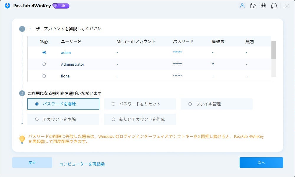Close the PassFab 4WinKey window
The width and height of the screenshot is (295, 177).
287,6
